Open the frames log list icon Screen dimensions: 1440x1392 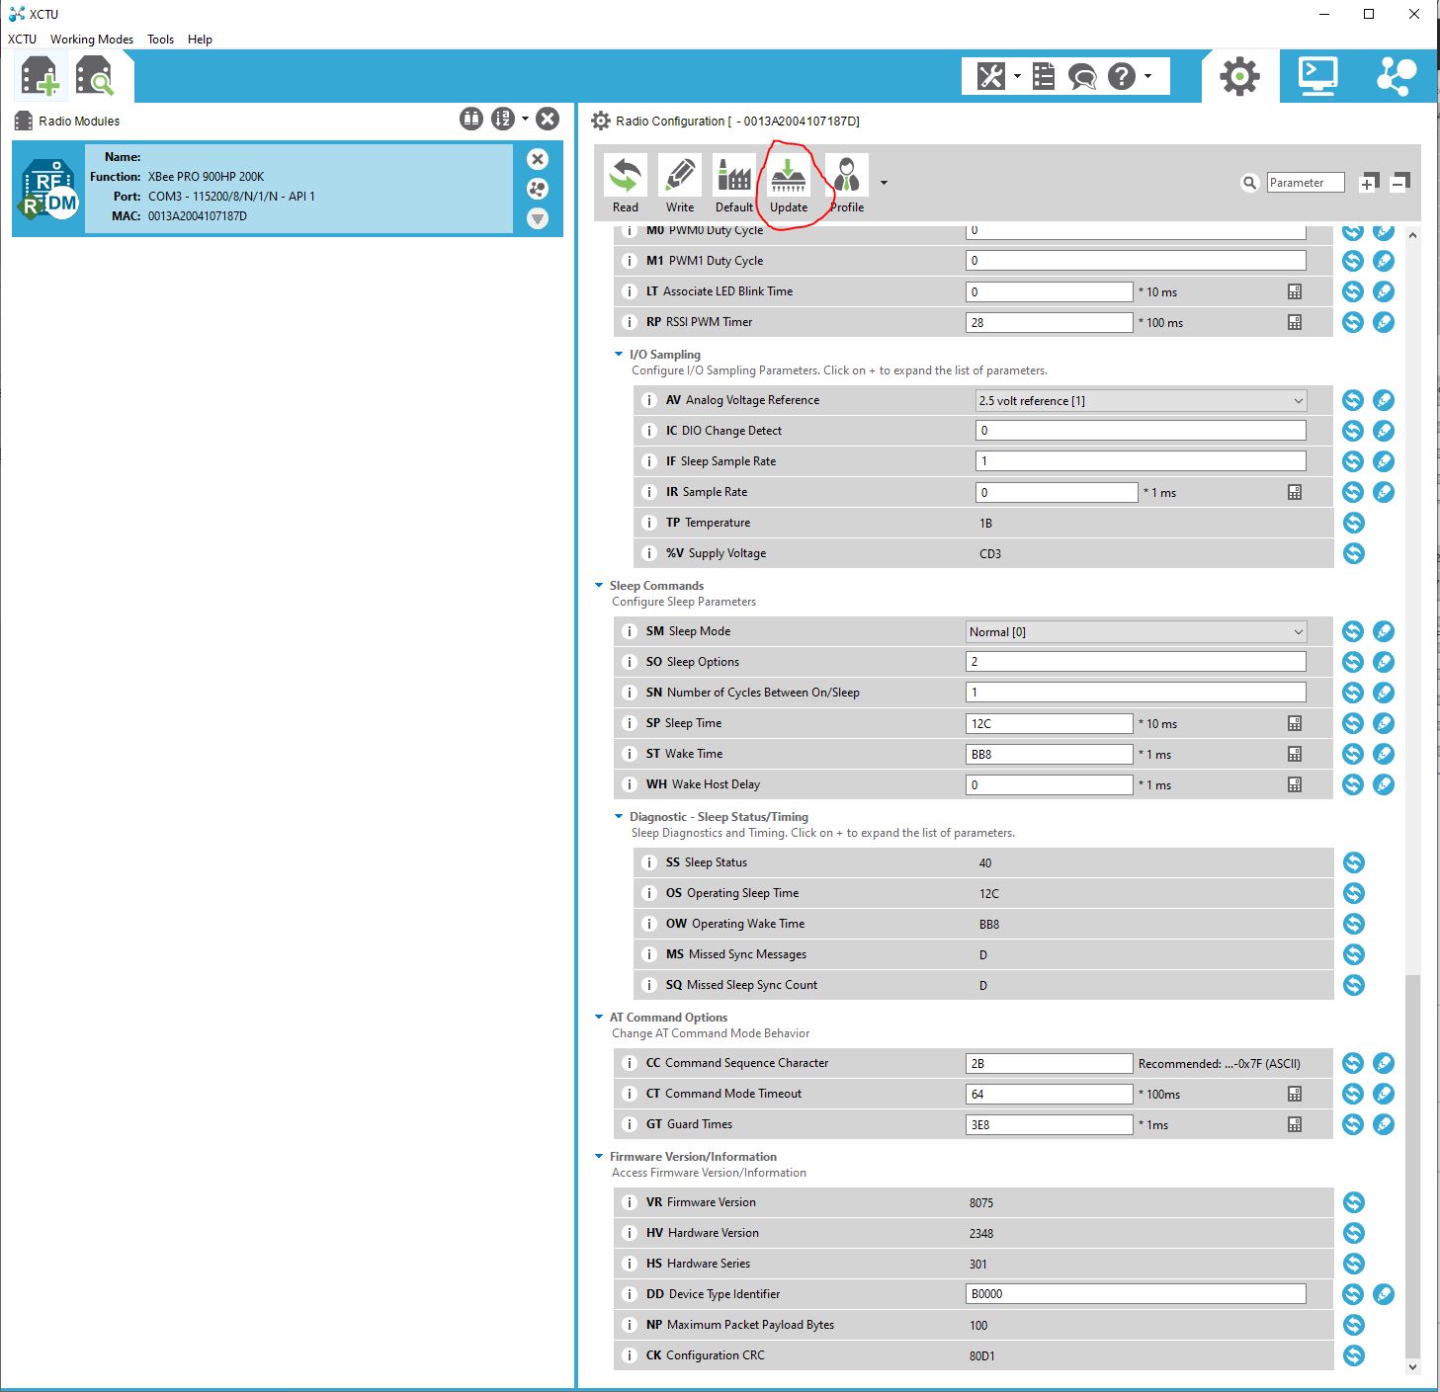point(1043,76)
